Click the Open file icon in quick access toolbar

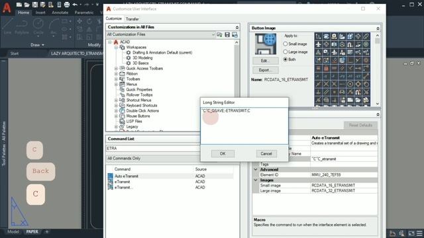pos(26,5)
